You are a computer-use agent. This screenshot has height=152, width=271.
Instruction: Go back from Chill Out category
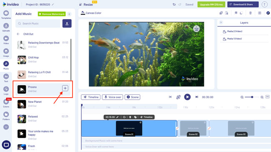[x=18, y=34]
